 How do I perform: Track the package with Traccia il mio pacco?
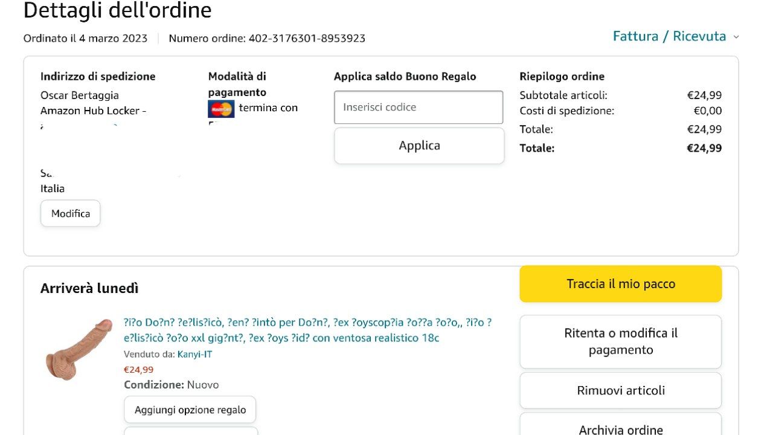620,284
